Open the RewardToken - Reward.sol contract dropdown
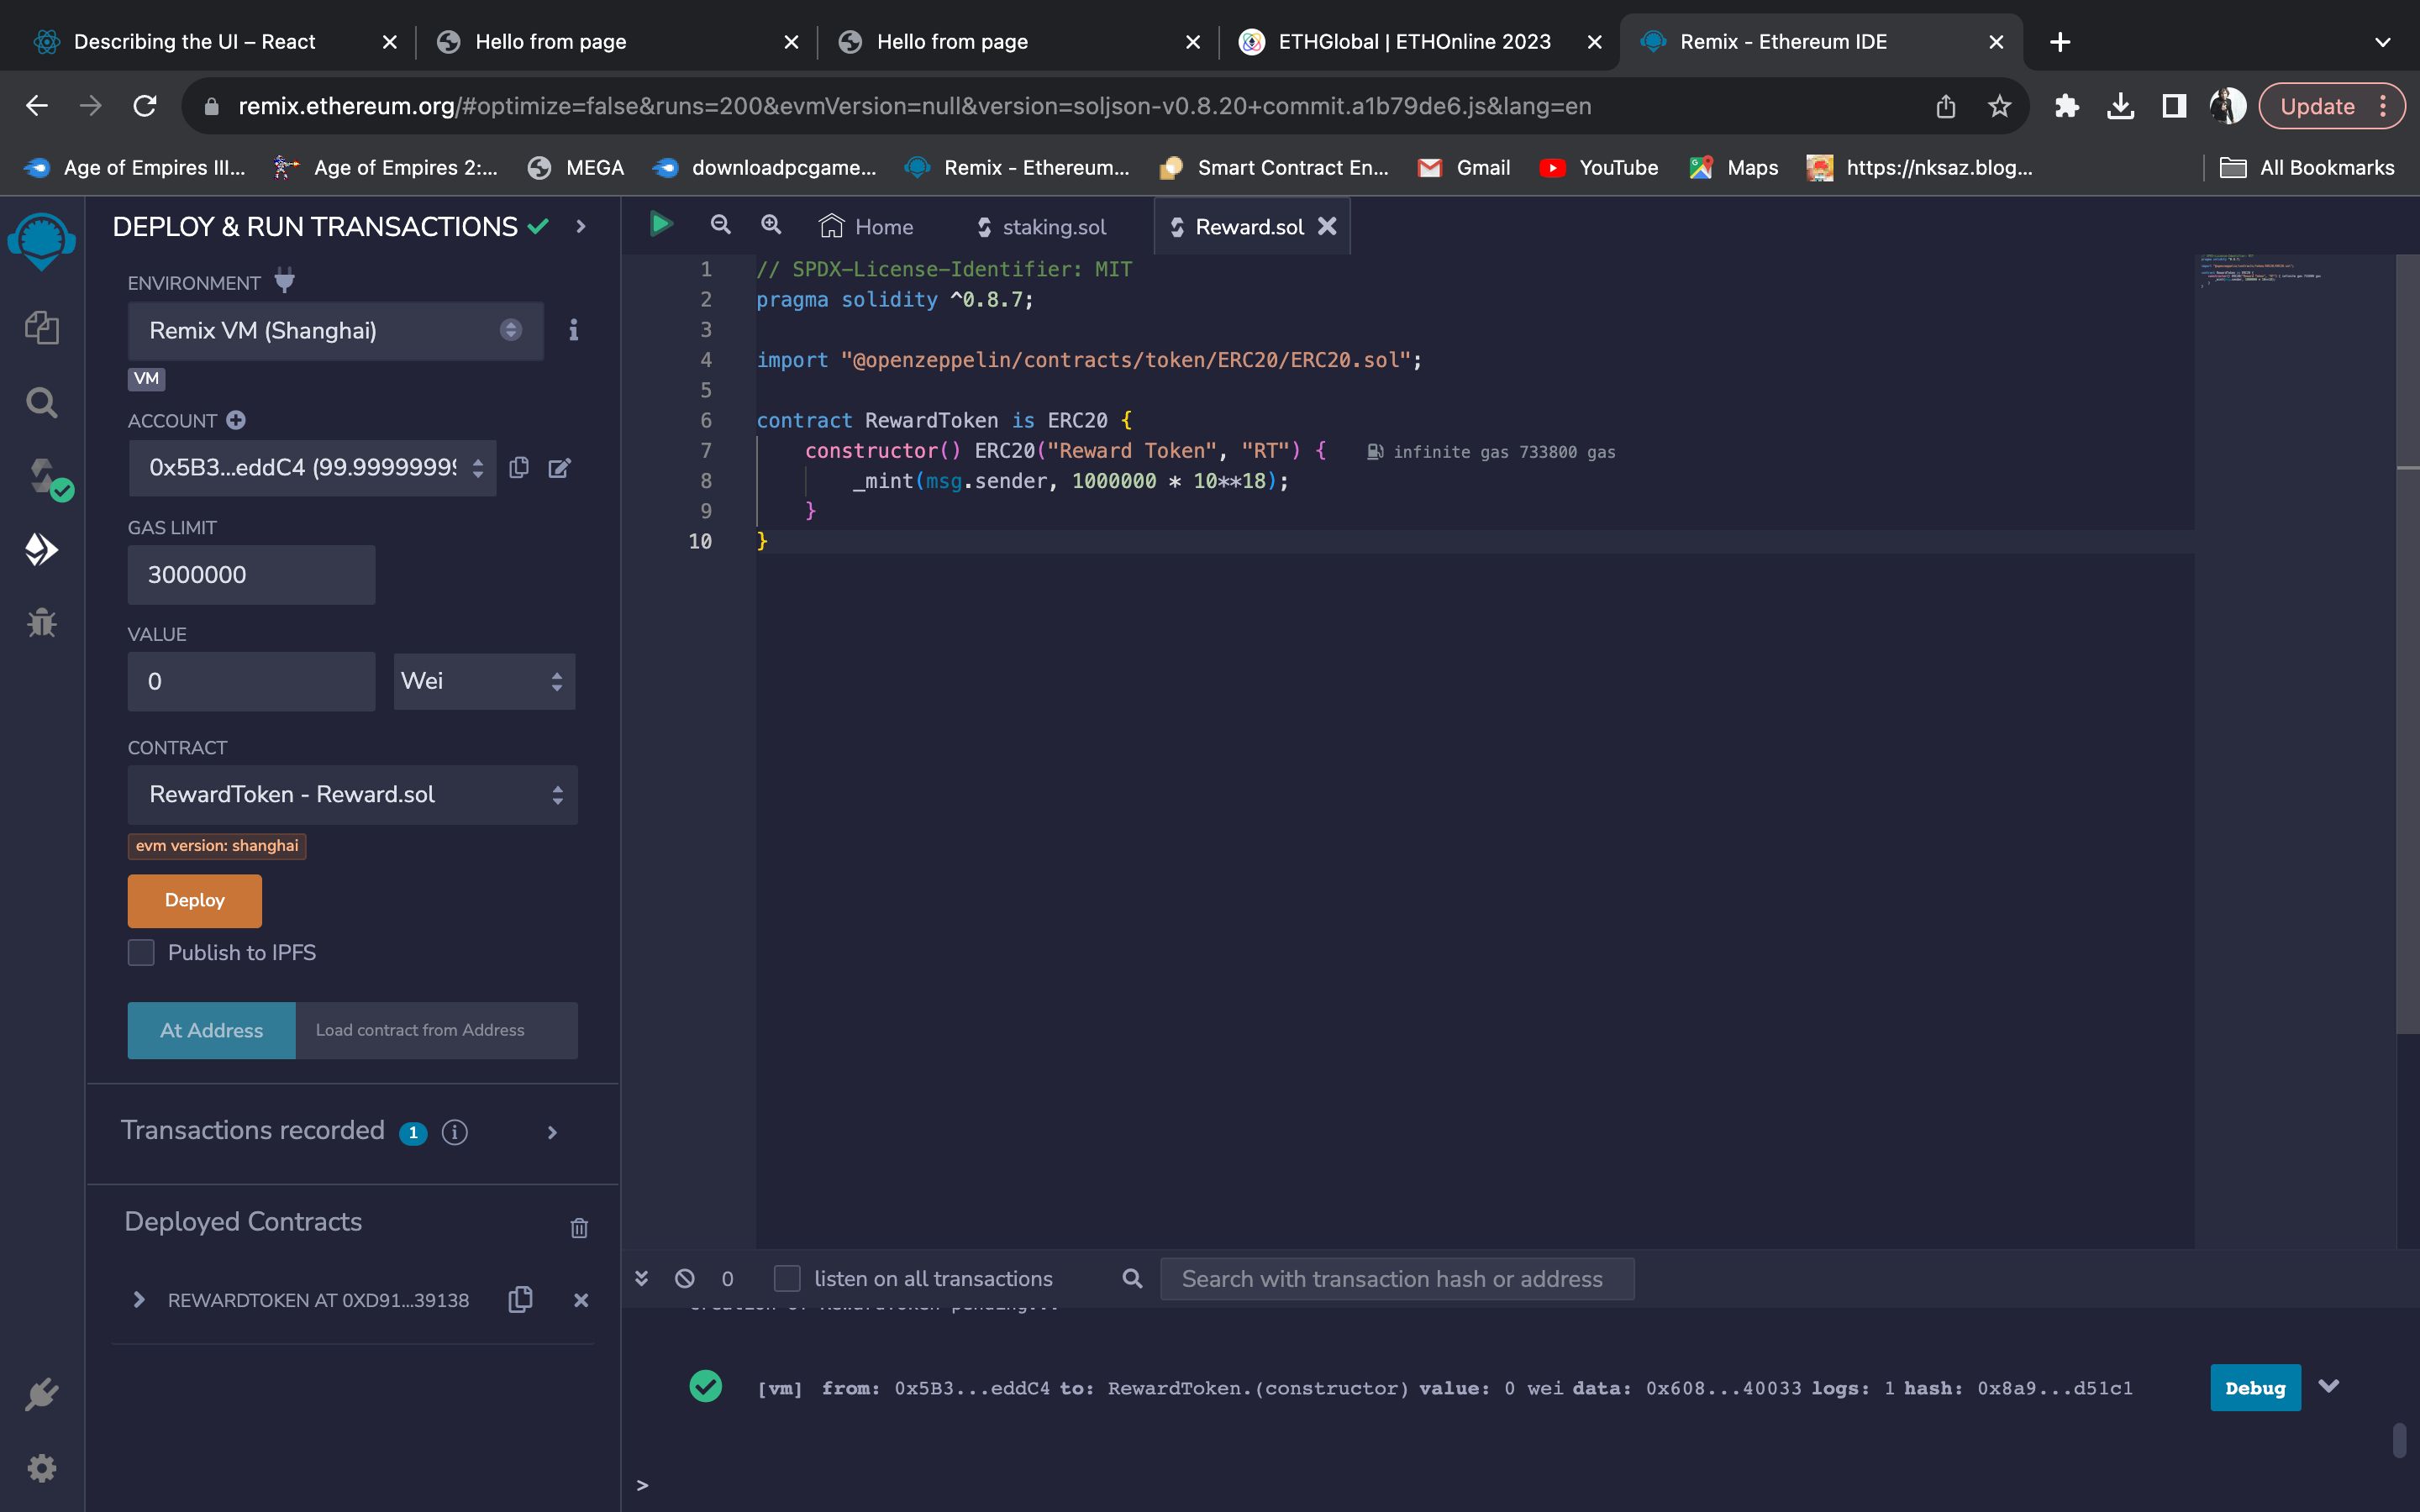This screenshot has width=2420, height=1512. coord(352,794)
